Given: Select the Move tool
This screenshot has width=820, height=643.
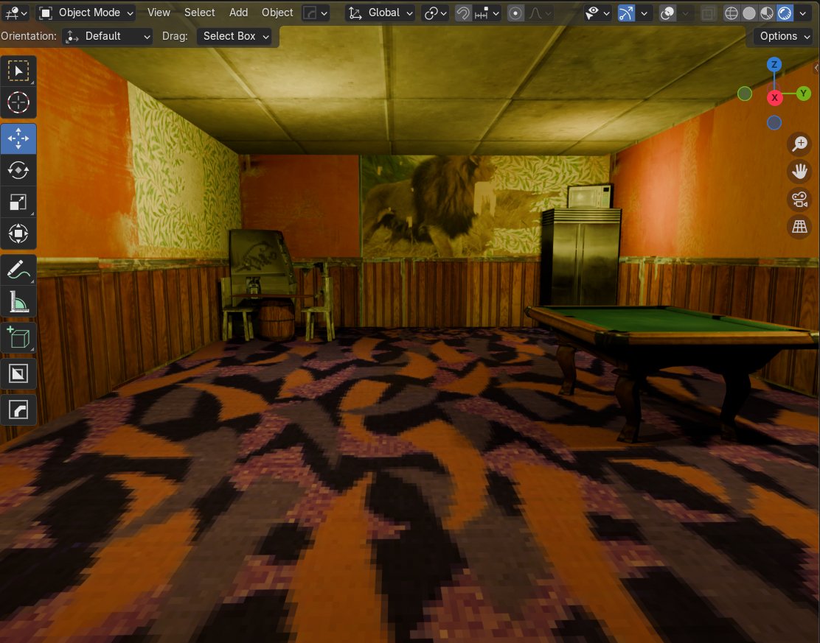Looking at the screenshot, I should (18, 139).
